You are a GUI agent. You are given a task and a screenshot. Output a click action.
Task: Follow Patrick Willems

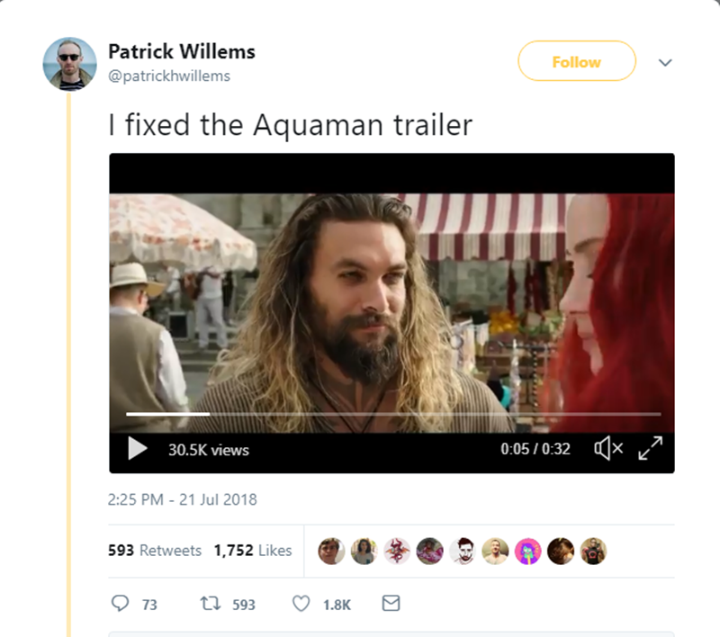[x=576, y=61]
